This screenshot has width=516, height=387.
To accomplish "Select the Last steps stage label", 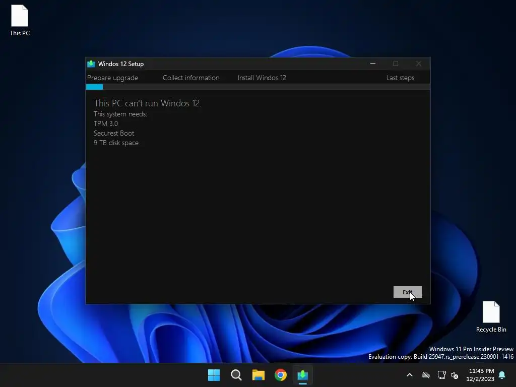I will coord(400,78).
